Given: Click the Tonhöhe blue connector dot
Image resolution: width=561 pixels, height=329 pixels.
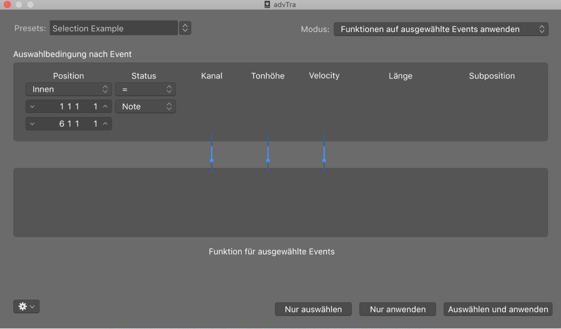Looking at the screenshot, I should pos(268,160).
